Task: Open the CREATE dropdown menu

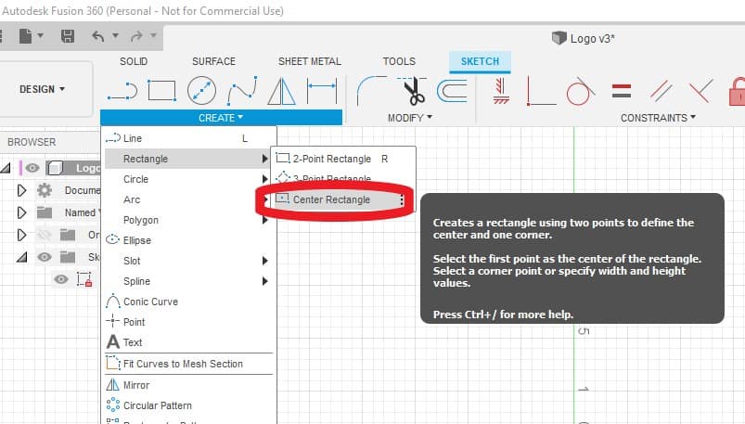Action: coord(221,118)
